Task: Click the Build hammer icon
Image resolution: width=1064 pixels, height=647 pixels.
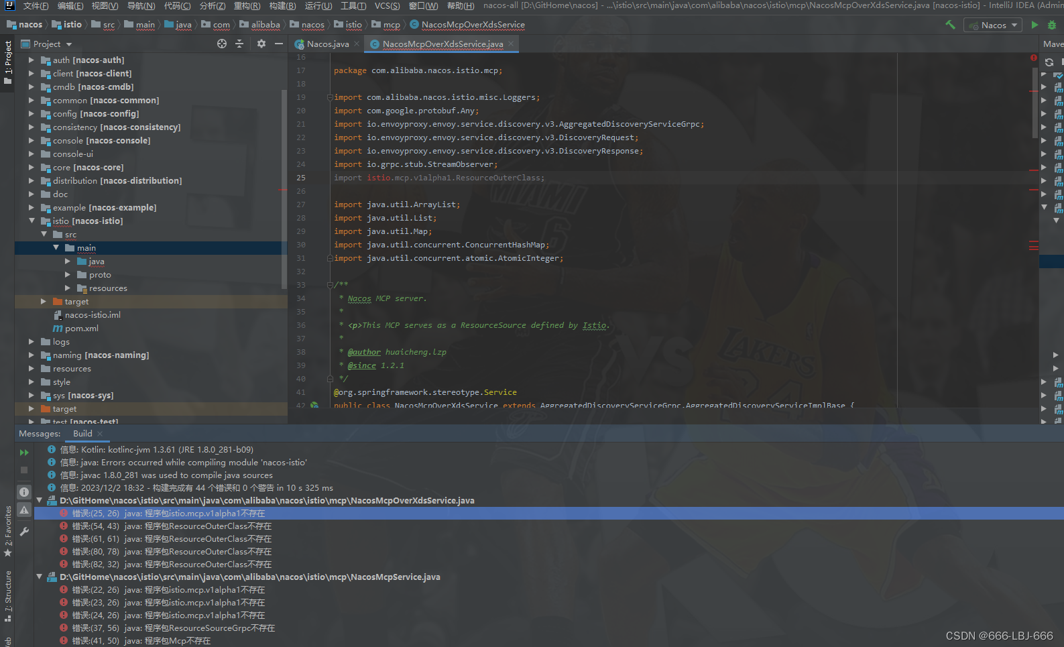Action: click(950, 25)
